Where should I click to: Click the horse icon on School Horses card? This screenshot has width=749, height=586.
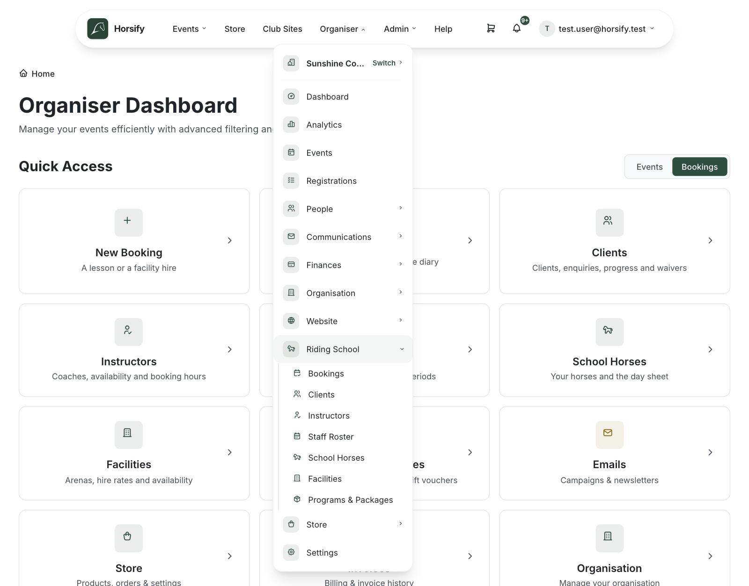pos(608,330)
